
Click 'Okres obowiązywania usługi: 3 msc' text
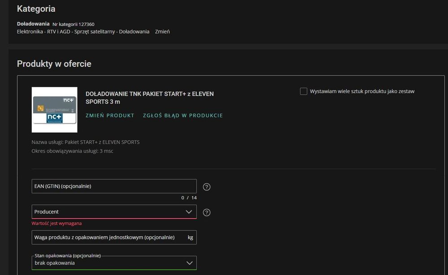pos(72,151)
